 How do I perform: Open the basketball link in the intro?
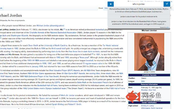(x=100, y=30)
